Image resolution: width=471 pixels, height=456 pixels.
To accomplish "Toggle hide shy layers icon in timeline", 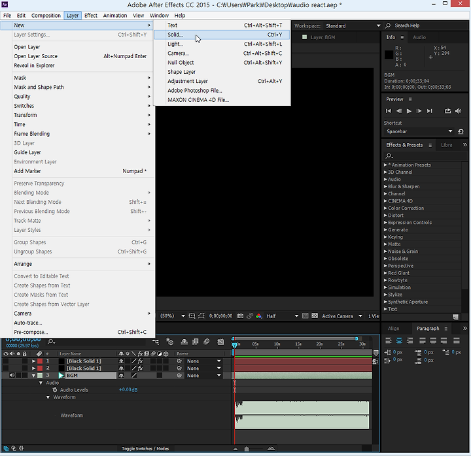I will click(x=184, y=342).
